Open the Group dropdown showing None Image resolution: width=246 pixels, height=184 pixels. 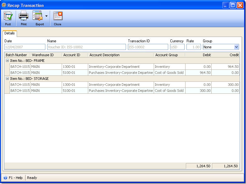[x=236, y=47]
